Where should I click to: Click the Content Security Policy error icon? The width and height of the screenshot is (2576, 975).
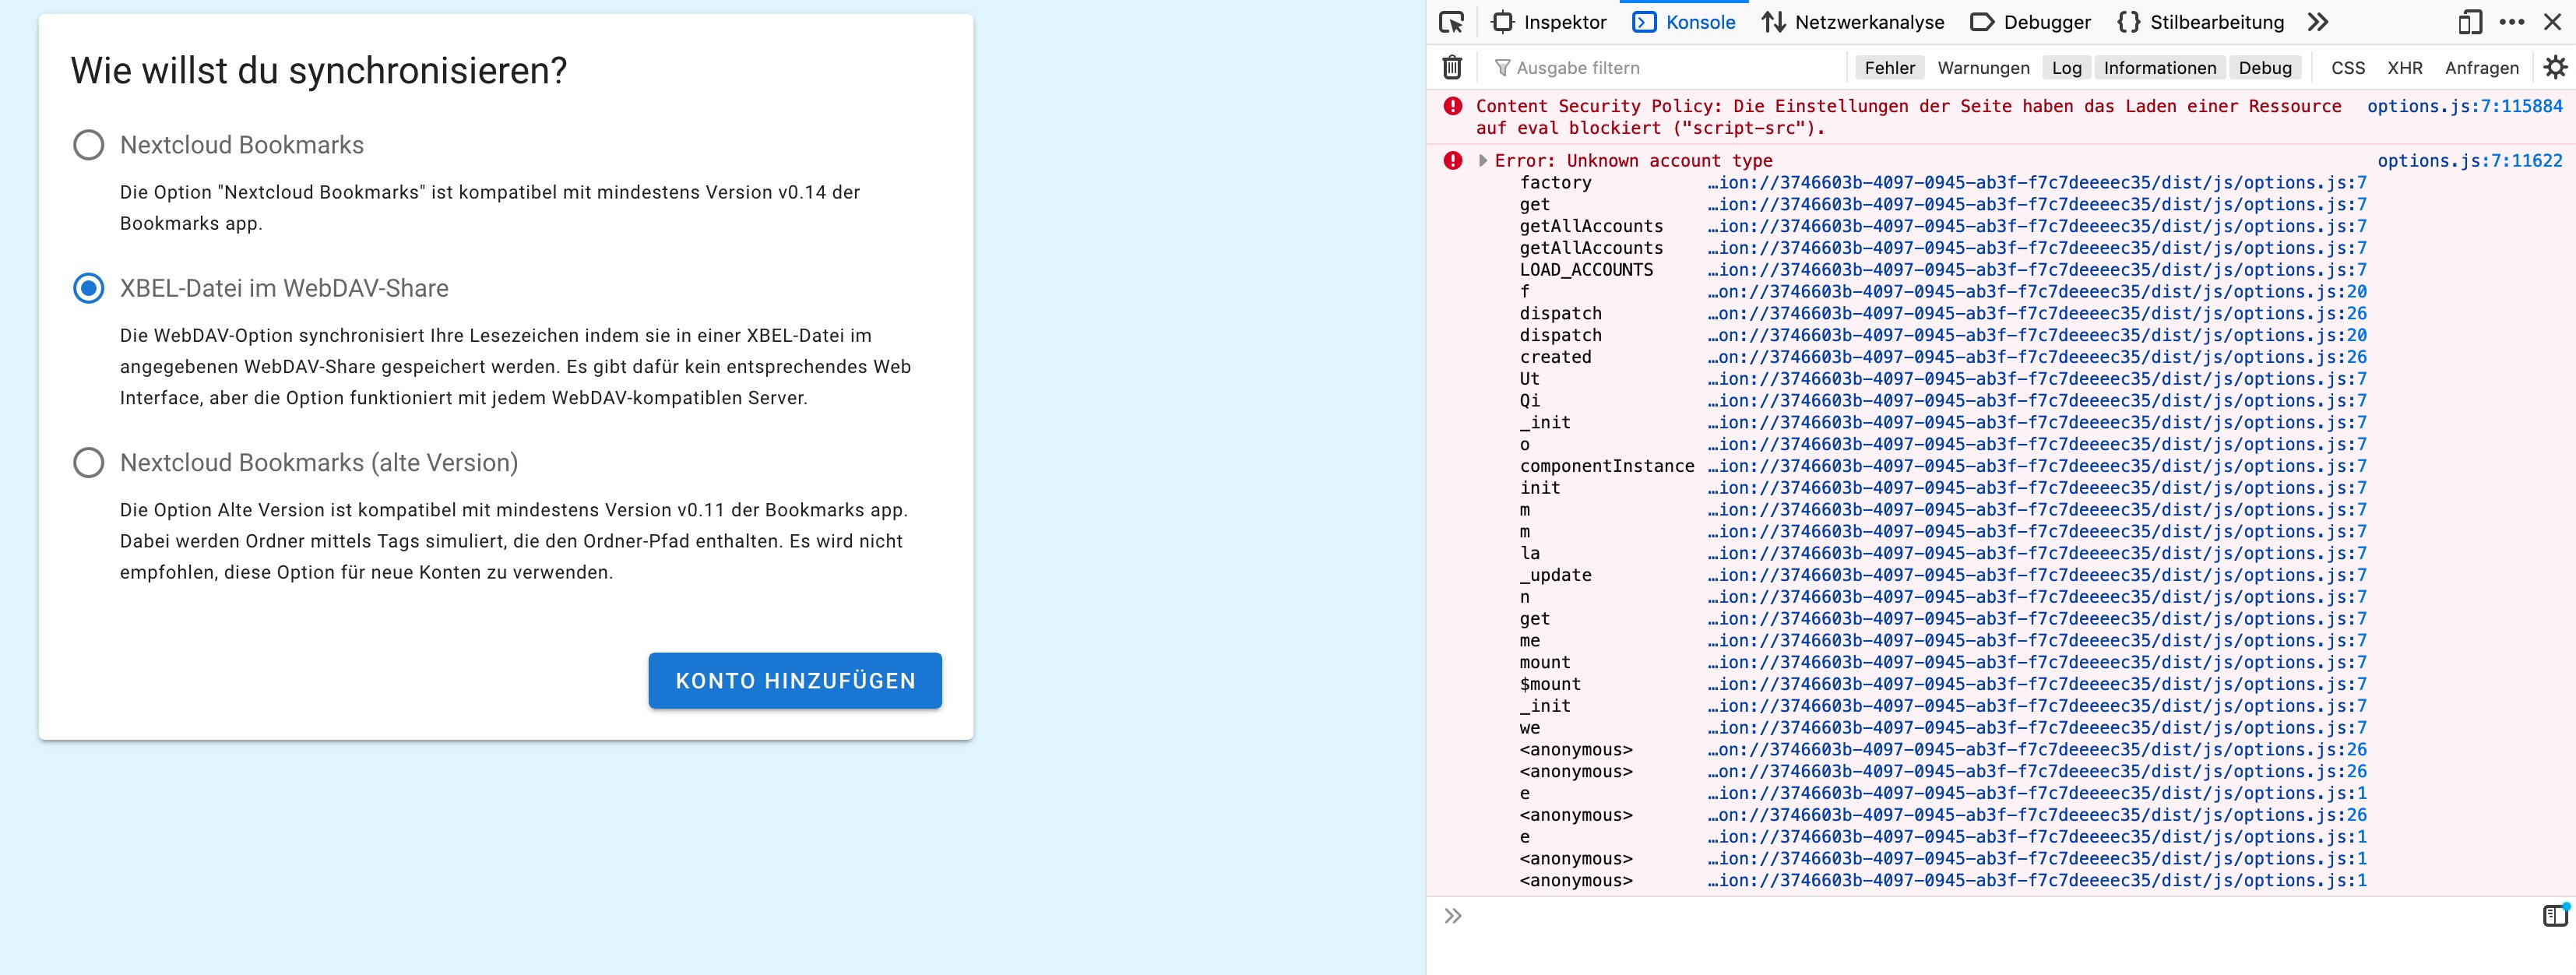coord(1453,106)
